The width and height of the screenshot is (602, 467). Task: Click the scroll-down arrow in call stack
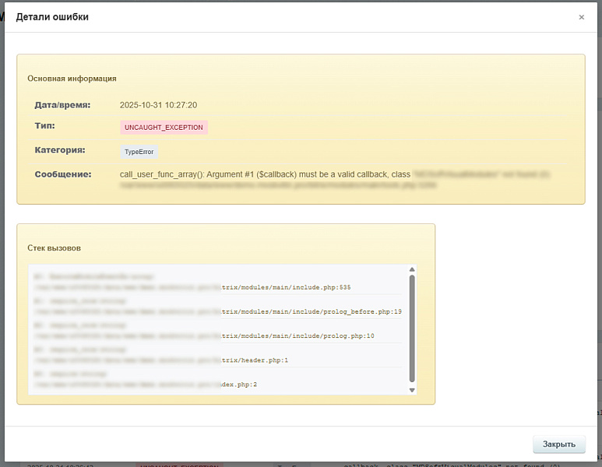coord(411,388)
